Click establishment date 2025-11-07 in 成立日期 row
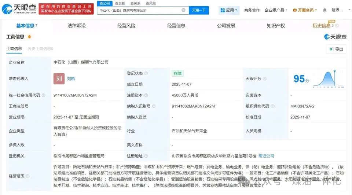 (x=181, y=84)
